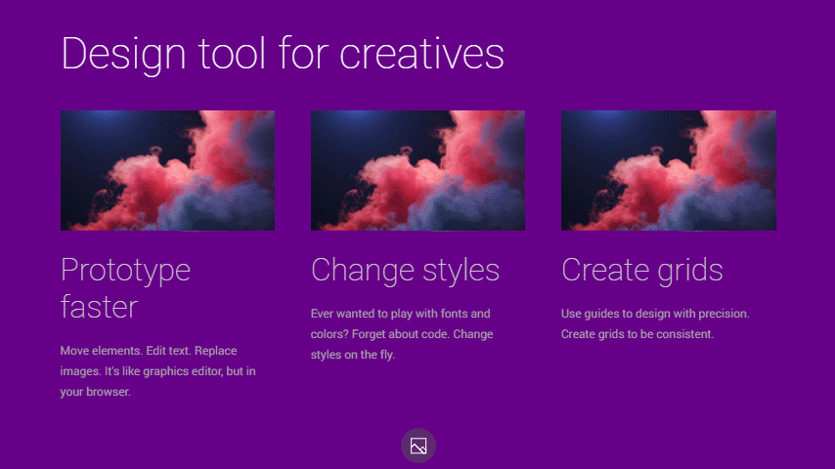Select the smoke image above Prototype faster
835x469 pixels.
pos(168,170)
